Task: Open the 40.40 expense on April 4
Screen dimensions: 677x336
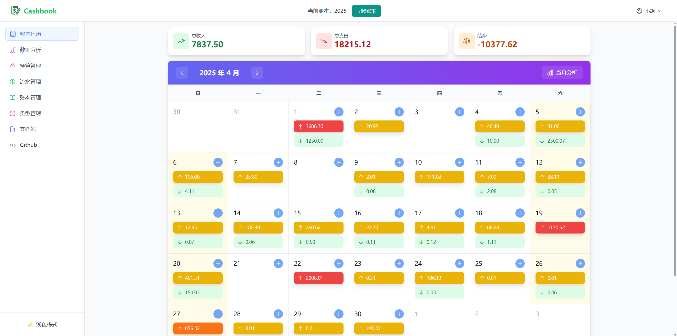Action: [x=500, y=126]
